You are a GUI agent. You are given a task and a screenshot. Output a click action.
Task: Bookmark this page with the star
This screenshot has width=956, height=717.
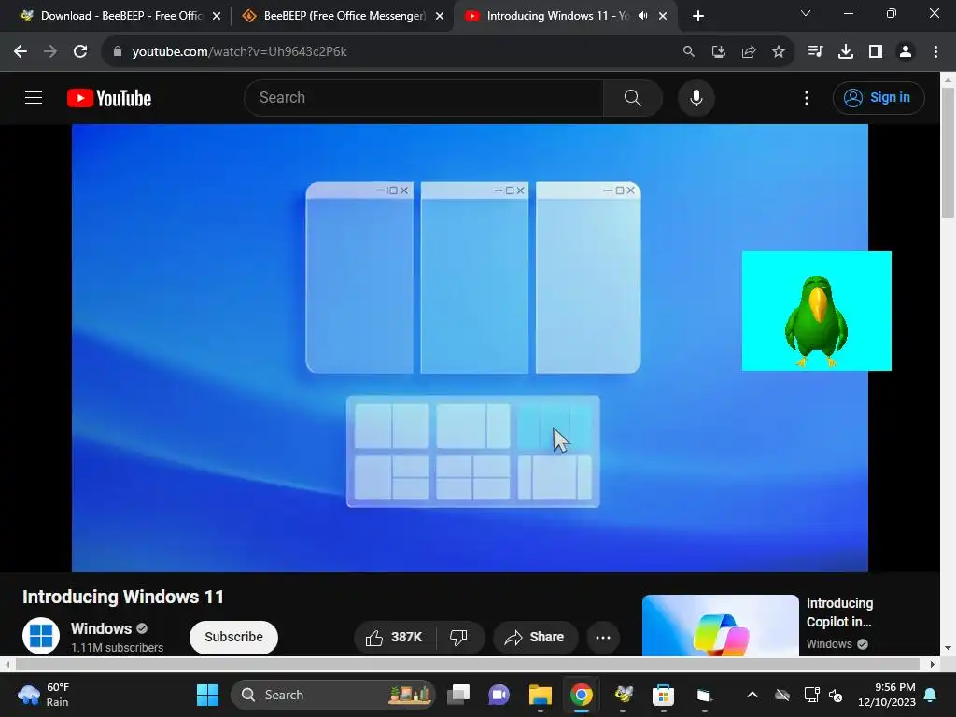tap(779, 52)
